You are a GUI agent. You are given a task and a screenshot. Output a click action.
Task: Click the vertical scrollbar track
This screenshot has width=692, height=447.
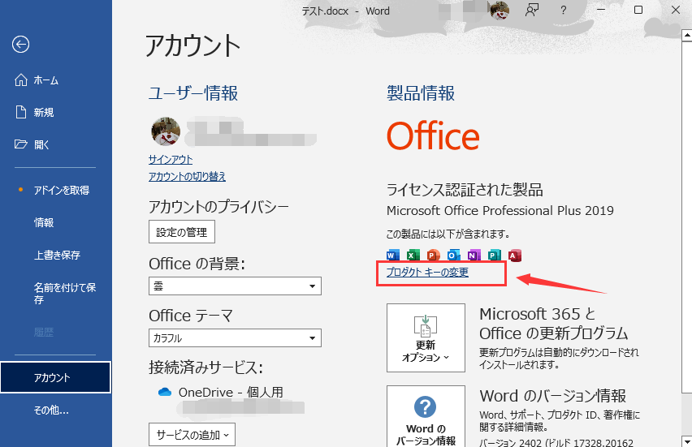(686, 415)
